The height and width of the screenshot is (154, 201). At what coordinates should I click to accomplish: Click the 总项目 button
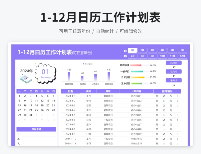(x=174, y=63)
